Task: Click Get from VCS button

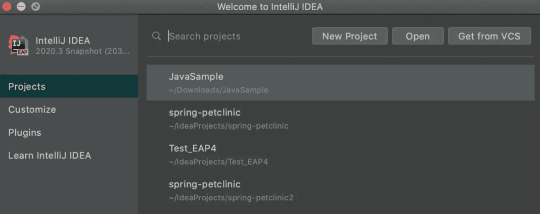Action: click(489, 36)
